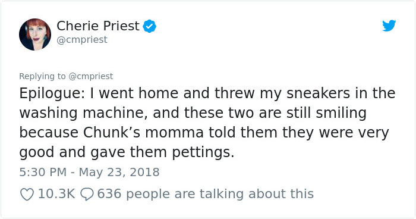Click the '636' reply number

[x=109, y=194]
